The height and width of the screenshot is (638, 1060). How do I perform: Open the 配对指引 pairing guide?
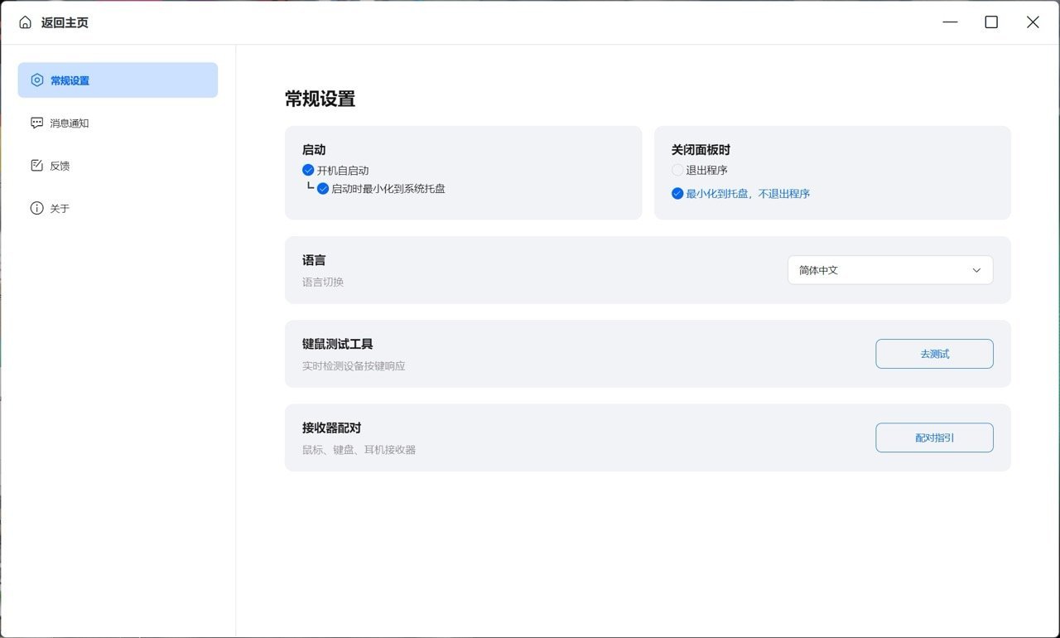[934, 437]
